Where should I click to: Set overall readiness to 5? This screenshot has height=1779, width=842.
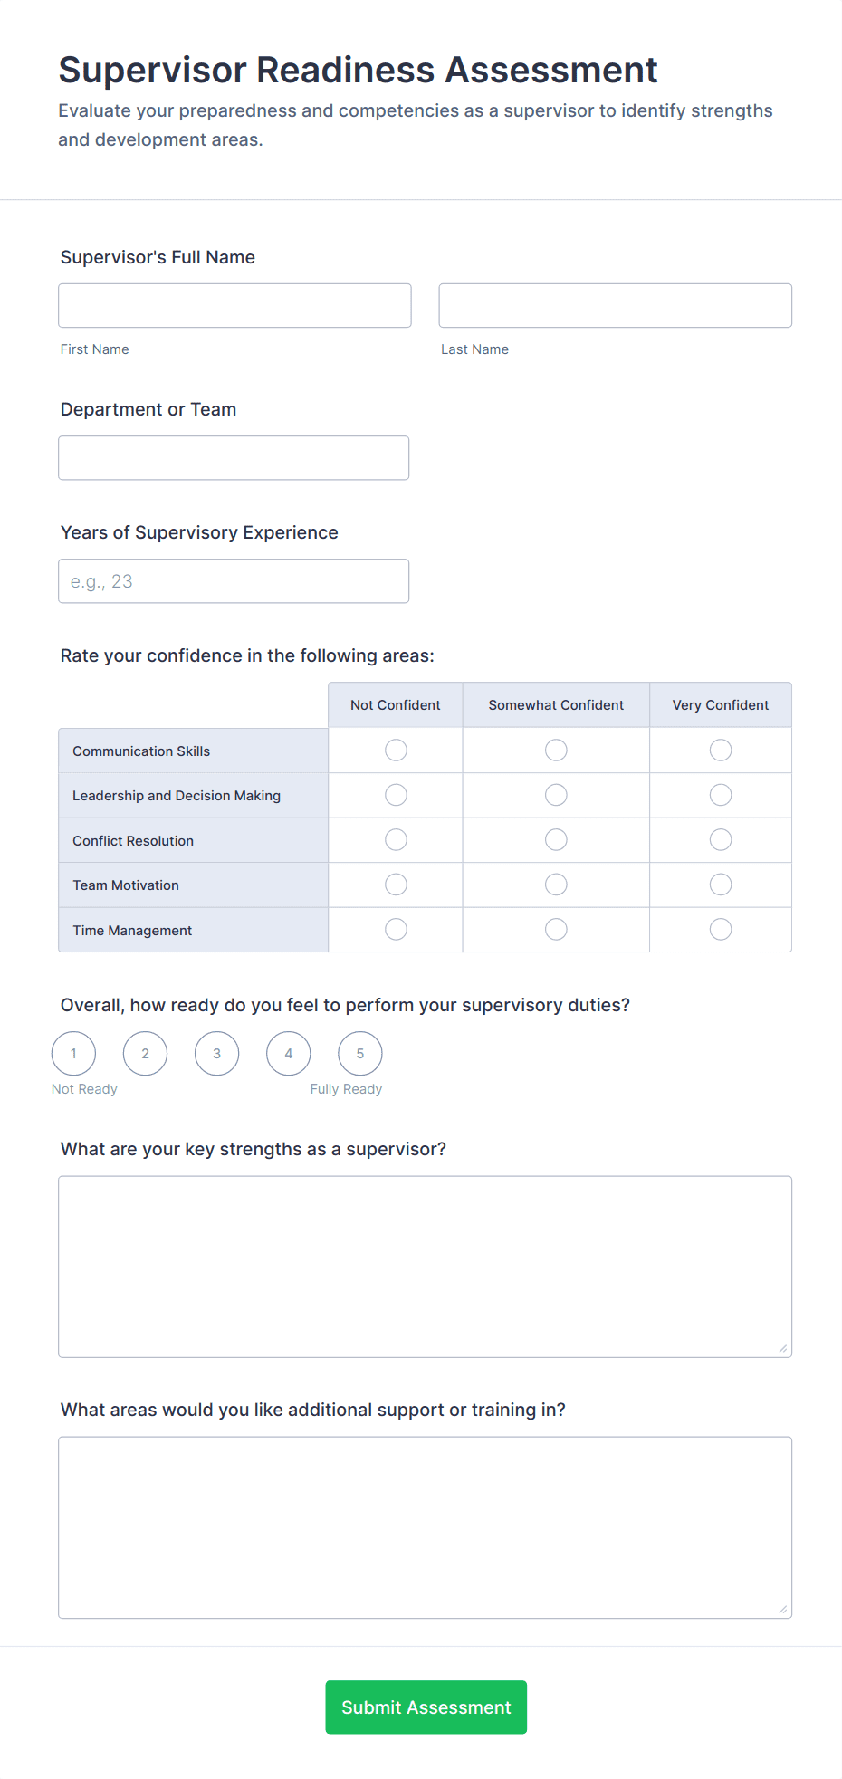click(360, 1054)
